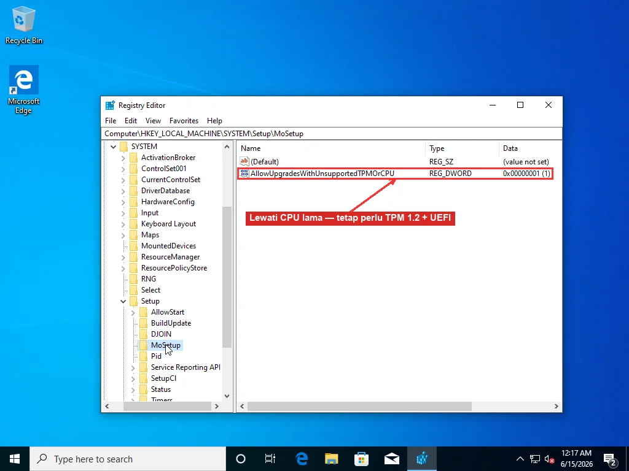
Task: Open the Help menu
Action: [x=214, y=121]
